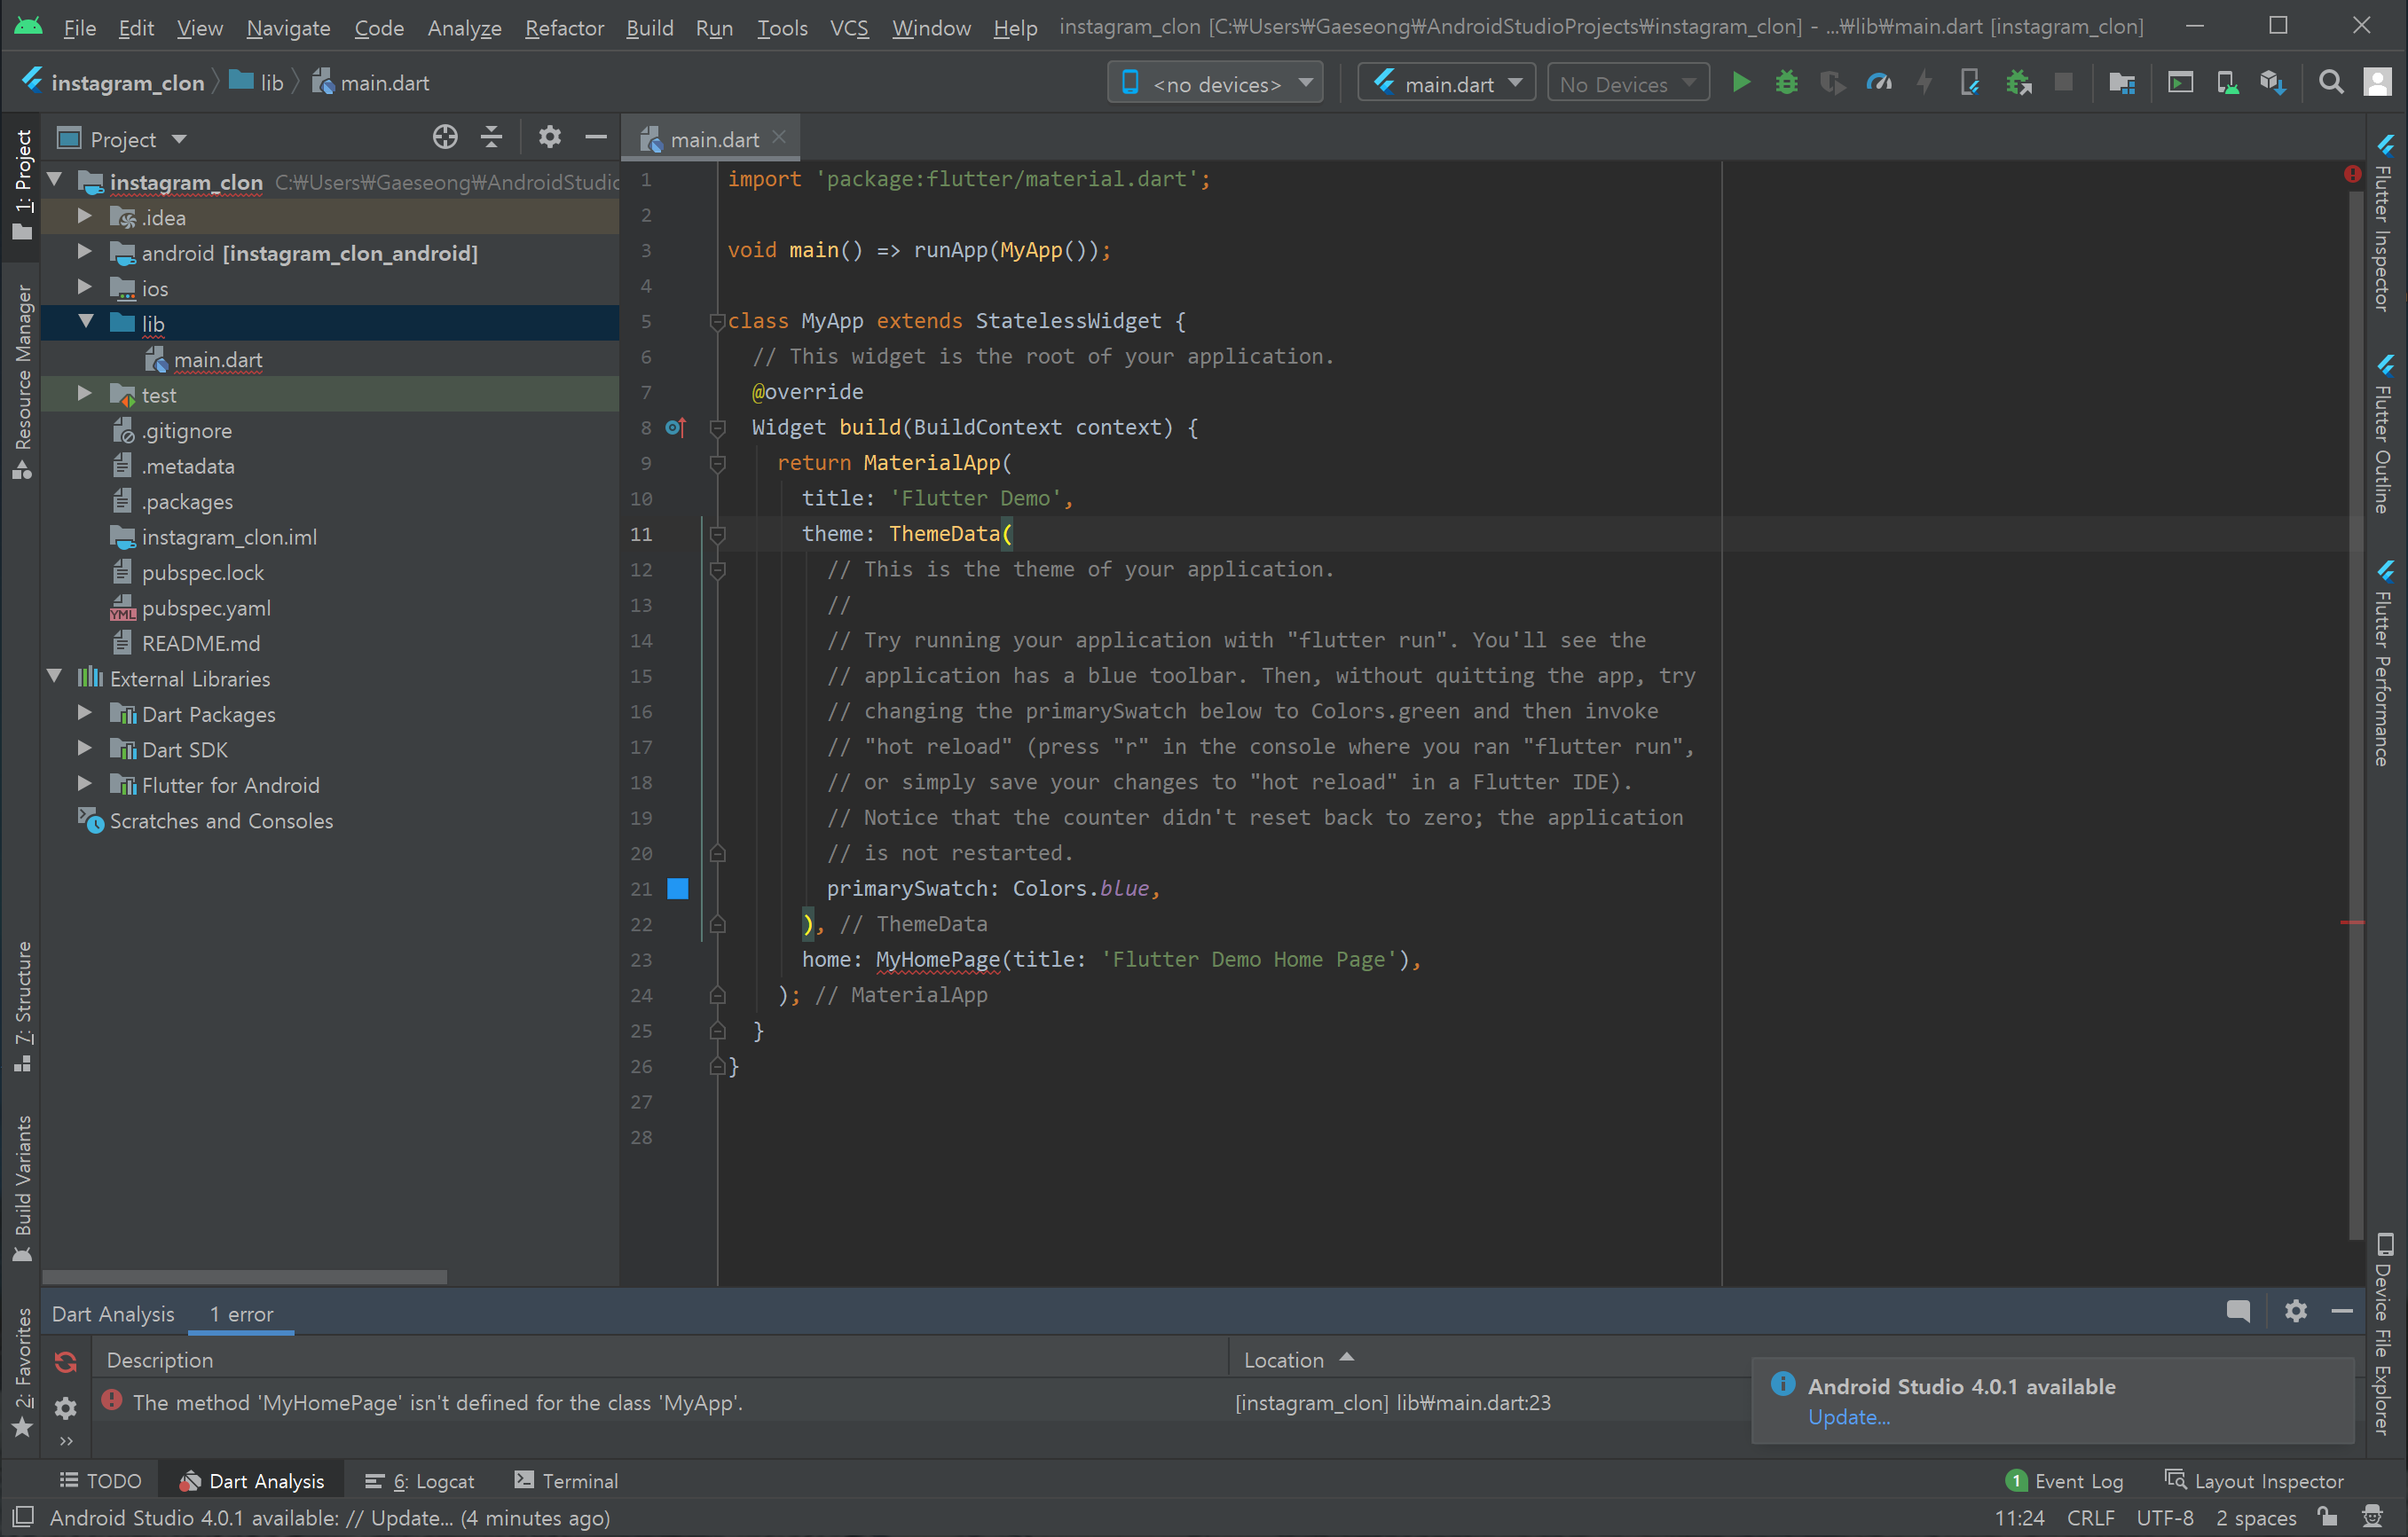Open No Devices dropdown
Screen dimensions: 2408x1537
[1628, 83]
